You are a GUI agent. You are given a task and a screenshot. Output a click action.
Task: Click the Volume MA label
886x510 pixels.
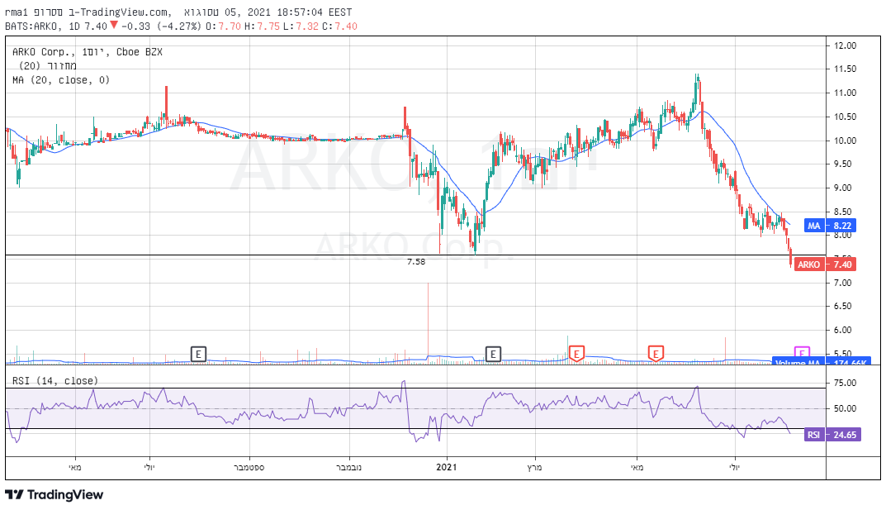798,362
